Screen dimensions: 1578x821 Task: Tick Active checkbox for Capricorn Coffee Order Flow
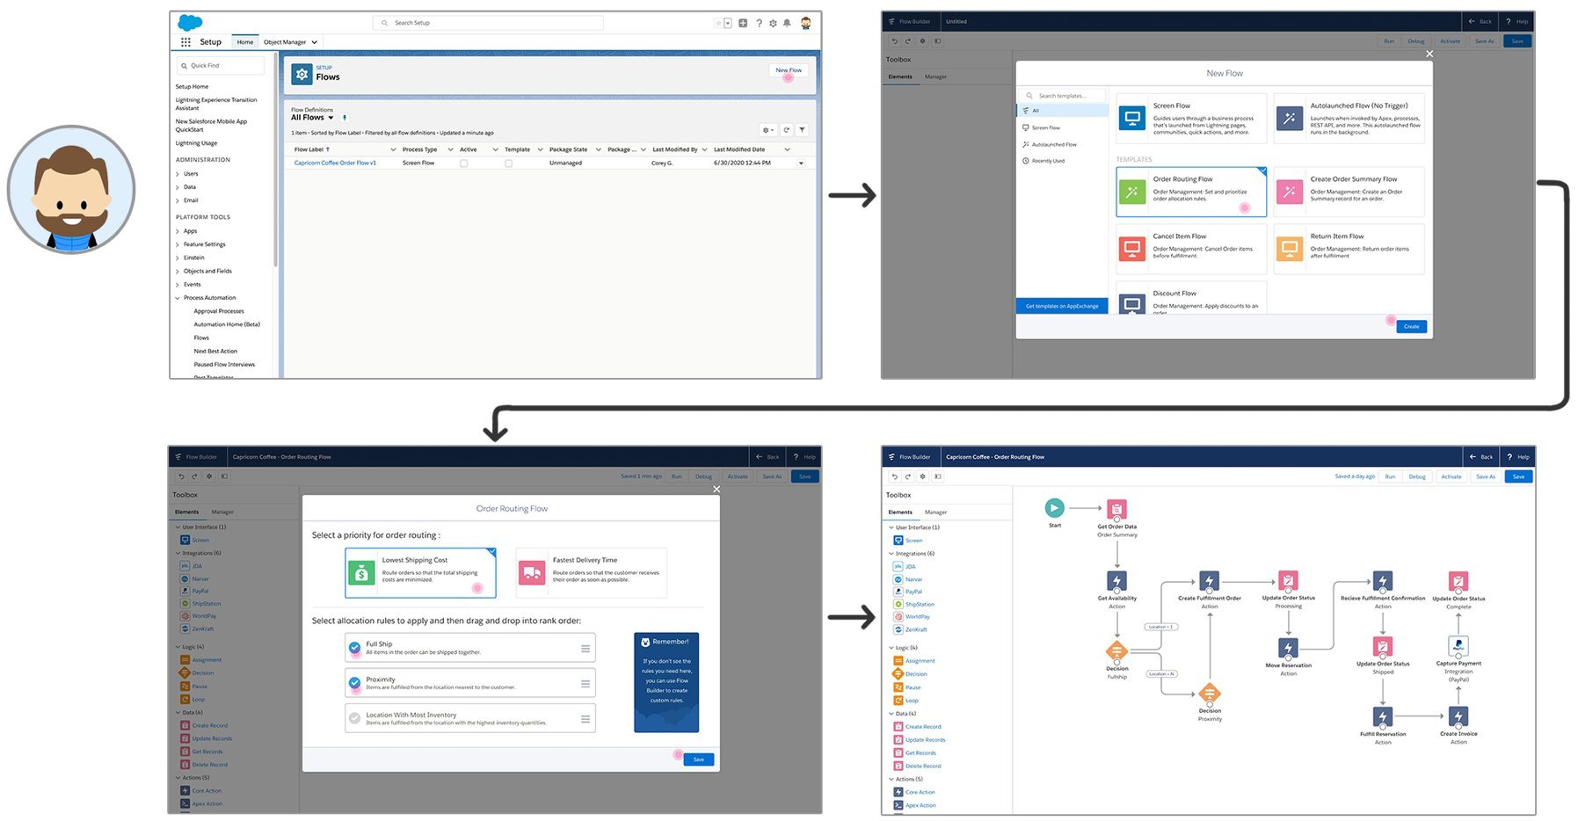(x=463, y=163)
